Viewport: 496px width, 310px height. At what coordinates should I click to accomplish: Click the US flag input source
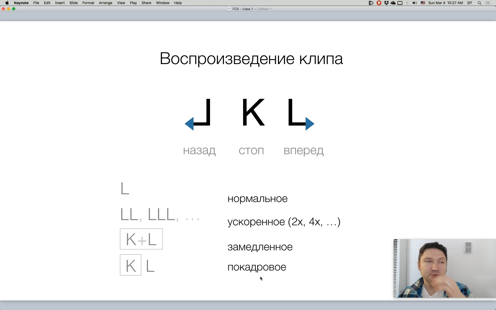(x=423, y=3)
